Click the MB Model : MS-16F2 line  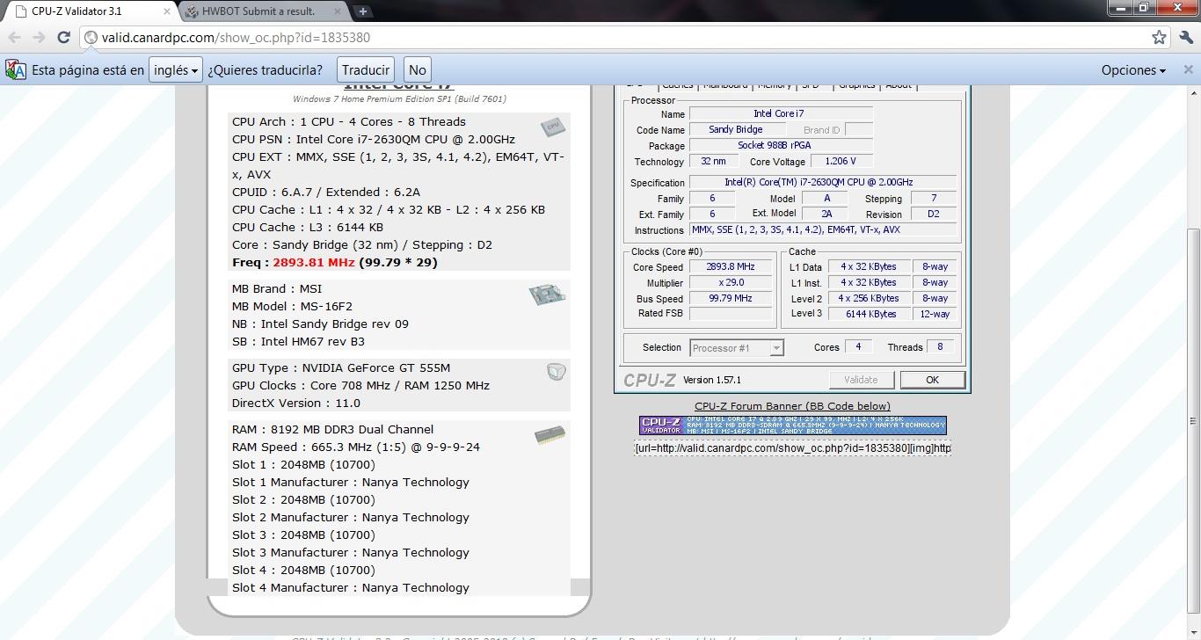292,306
